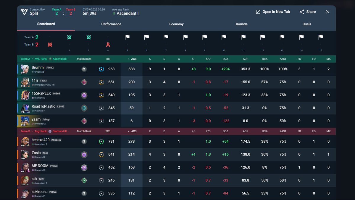The image size is (355, 200).
Task: Sort Team B by DDΔ column header
Action: point(225,131)
